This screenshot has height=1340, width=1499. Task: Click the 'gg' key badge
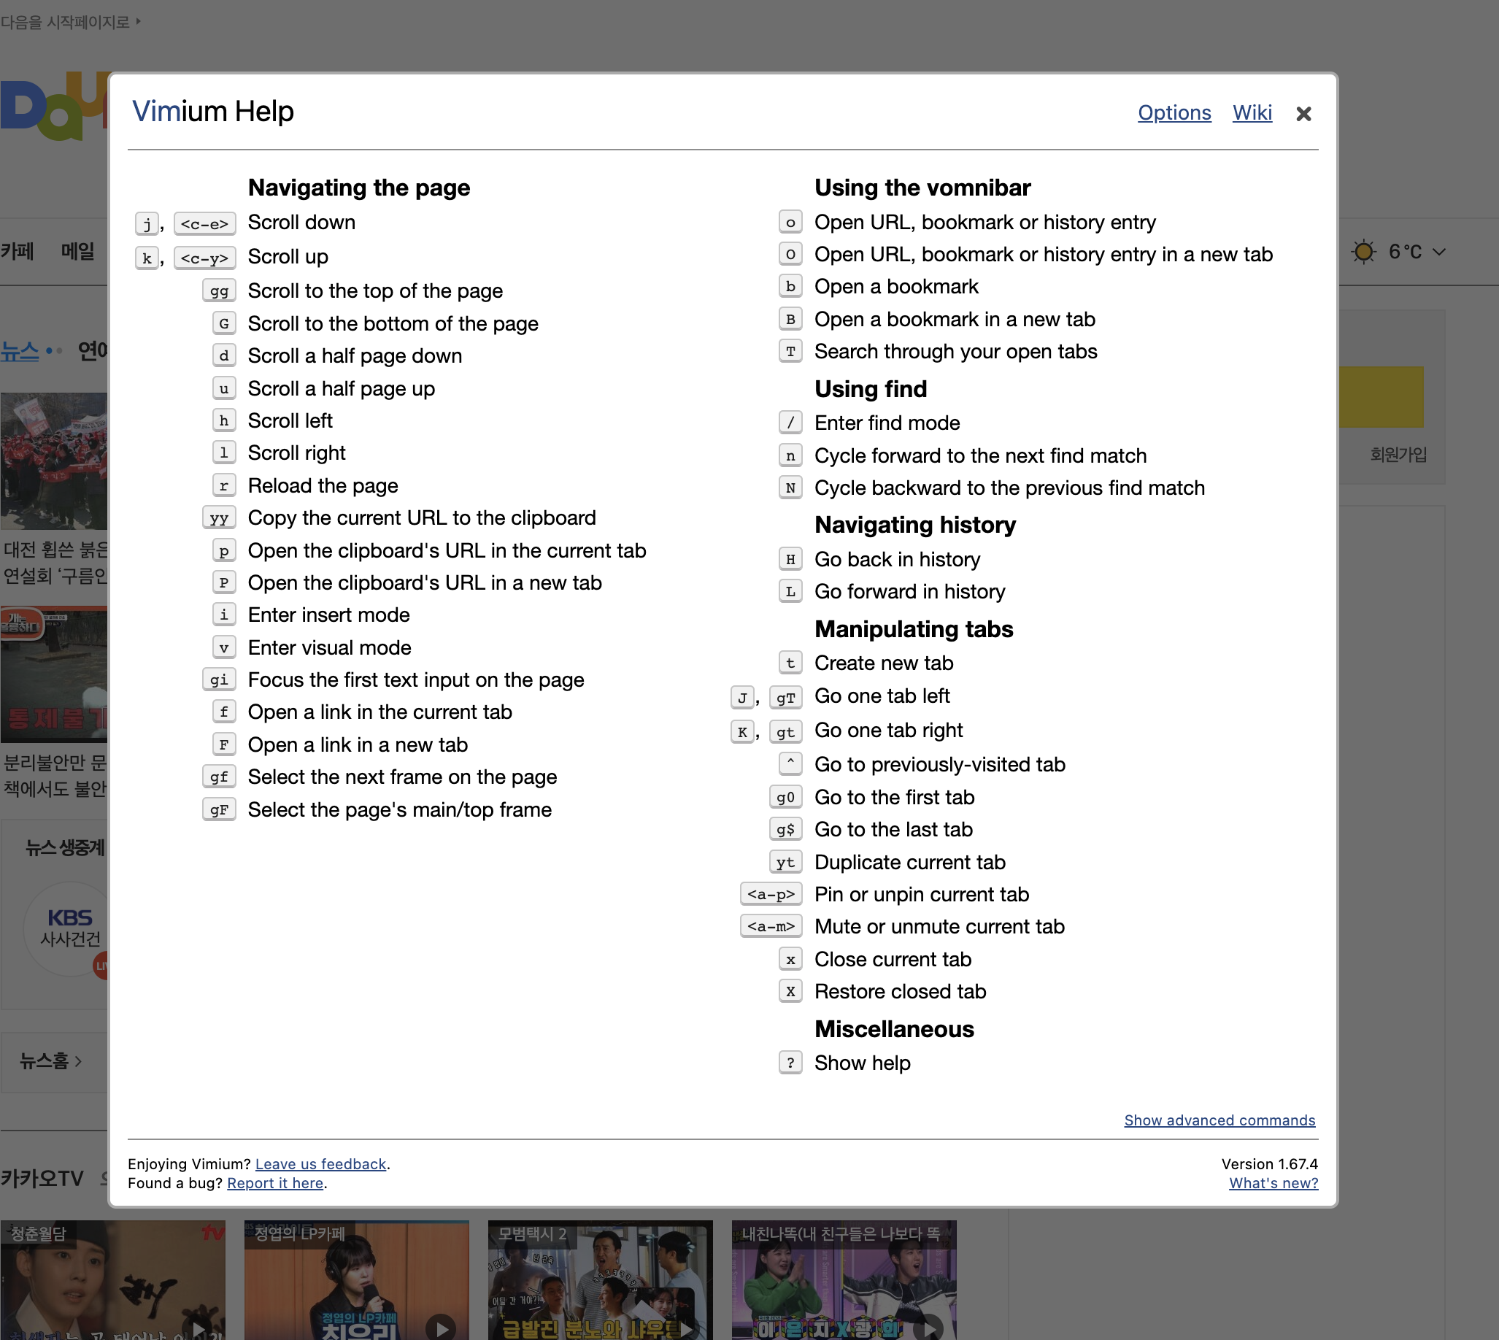[219, 290]
